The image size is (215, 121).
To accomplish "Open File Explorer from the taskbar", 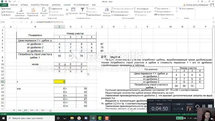I will coord(72,118).
